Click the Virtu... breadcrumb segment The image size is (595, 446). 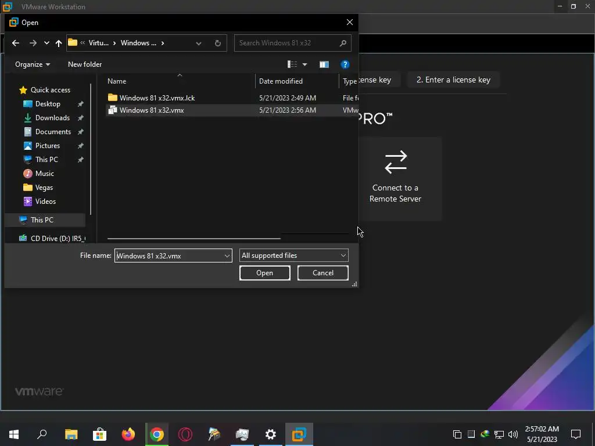coord(99,43)
